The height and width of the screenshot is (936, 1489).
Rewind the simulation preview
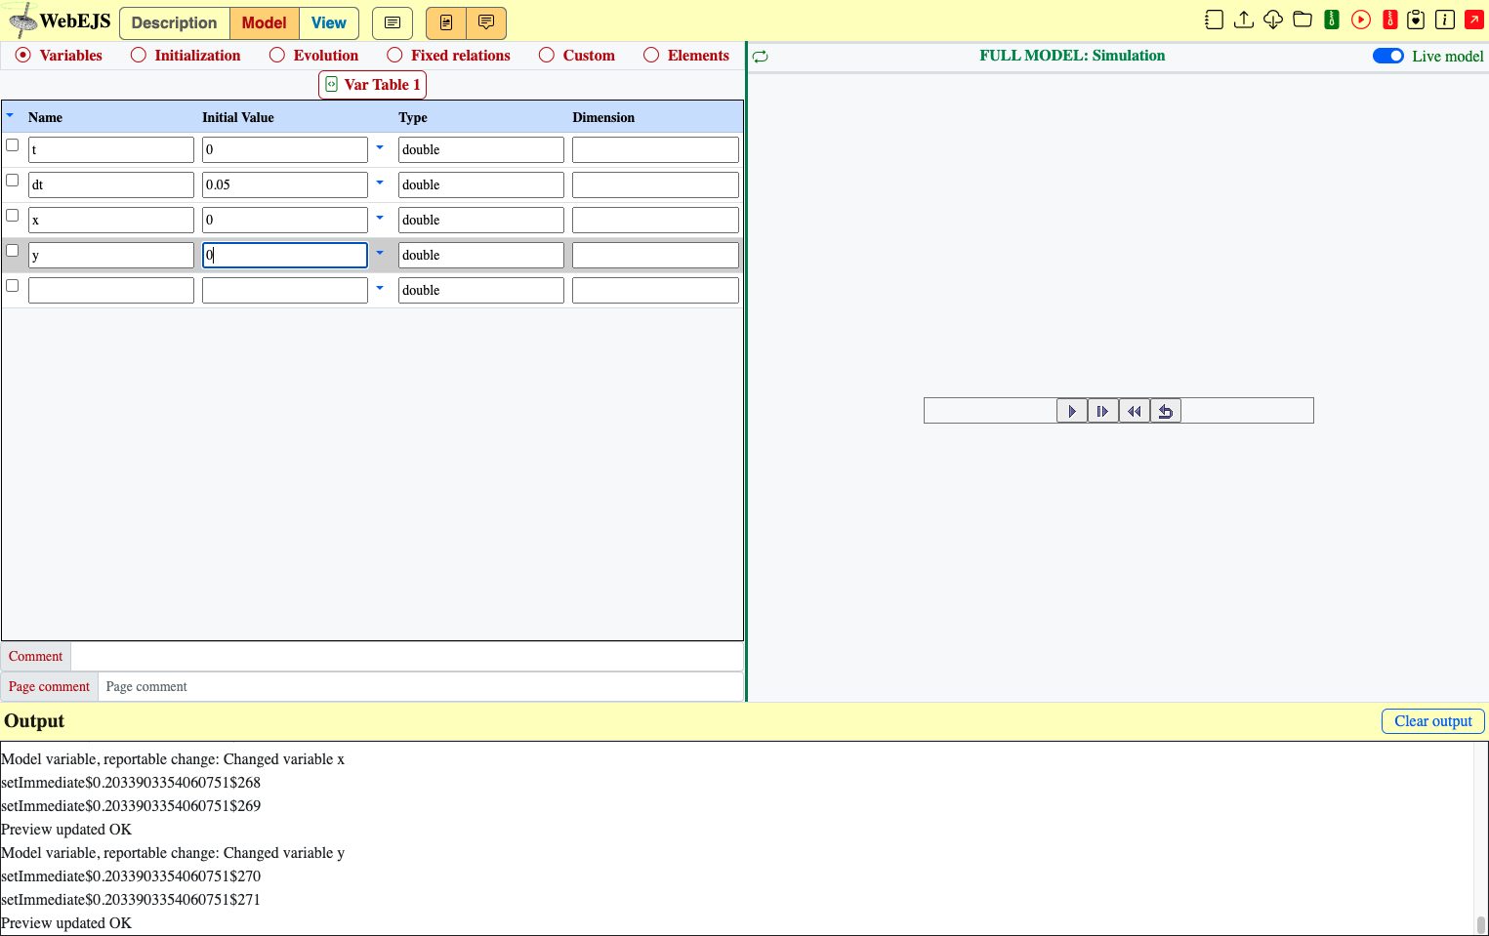[1135, 411]
